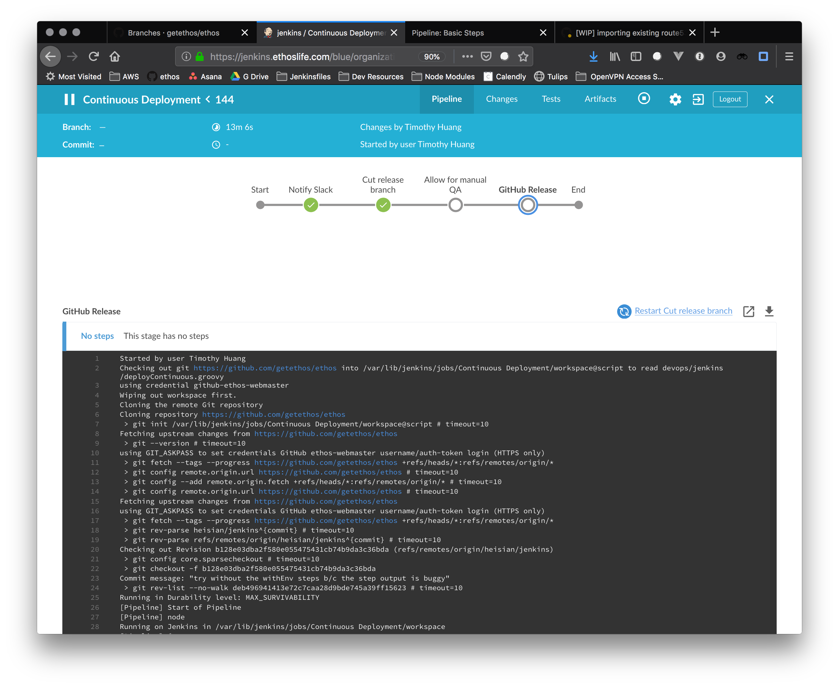Image resolution: width=839 pixels, height=687 pixels.
Task: Switch to the Artifacts tab
Action: pyautogui.click(x=600, y=99)
